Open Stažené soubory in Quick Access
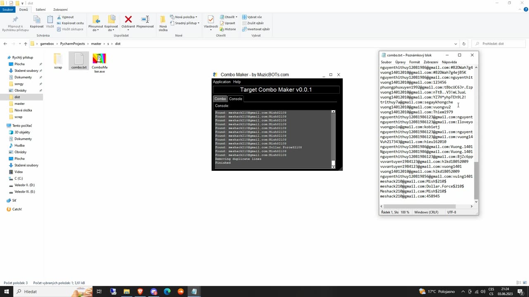This screenshot has width=529, height=297. coord(26,71)
